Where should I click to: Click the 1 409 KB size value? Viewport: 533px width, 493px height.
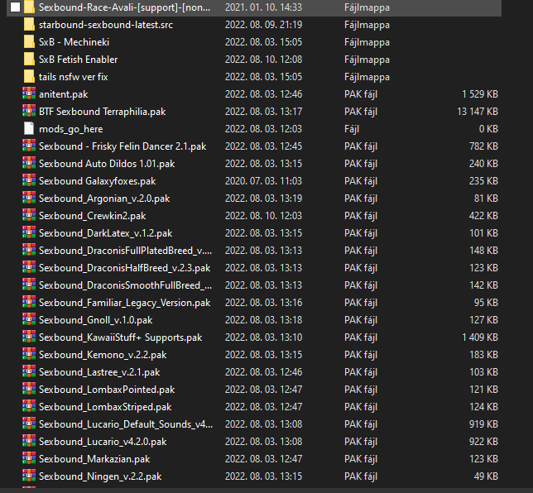480,337
